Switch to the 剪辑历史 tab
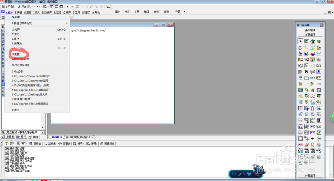334x181 pixels. click(108, 144)
